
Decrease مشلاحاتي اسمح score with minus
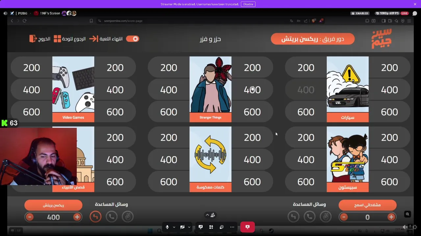(x=344, y=217)
